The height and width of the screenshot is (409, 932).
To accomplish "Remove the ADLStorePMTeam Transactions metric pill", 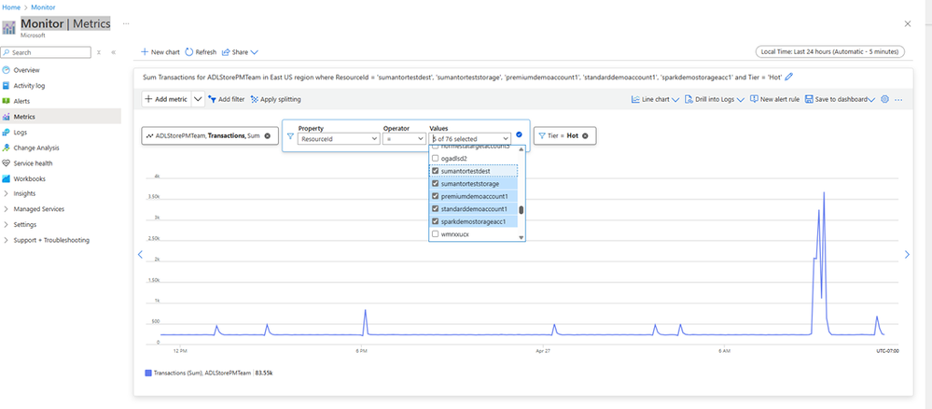I will (268, 136).
